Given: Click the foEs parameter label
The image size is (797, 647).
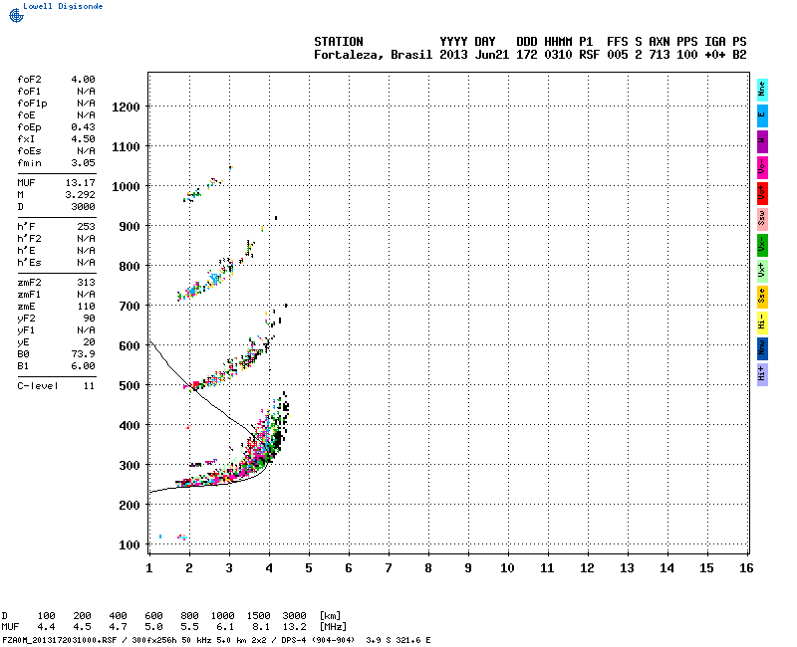Looking at the screenshot, I should click(29, 151).
